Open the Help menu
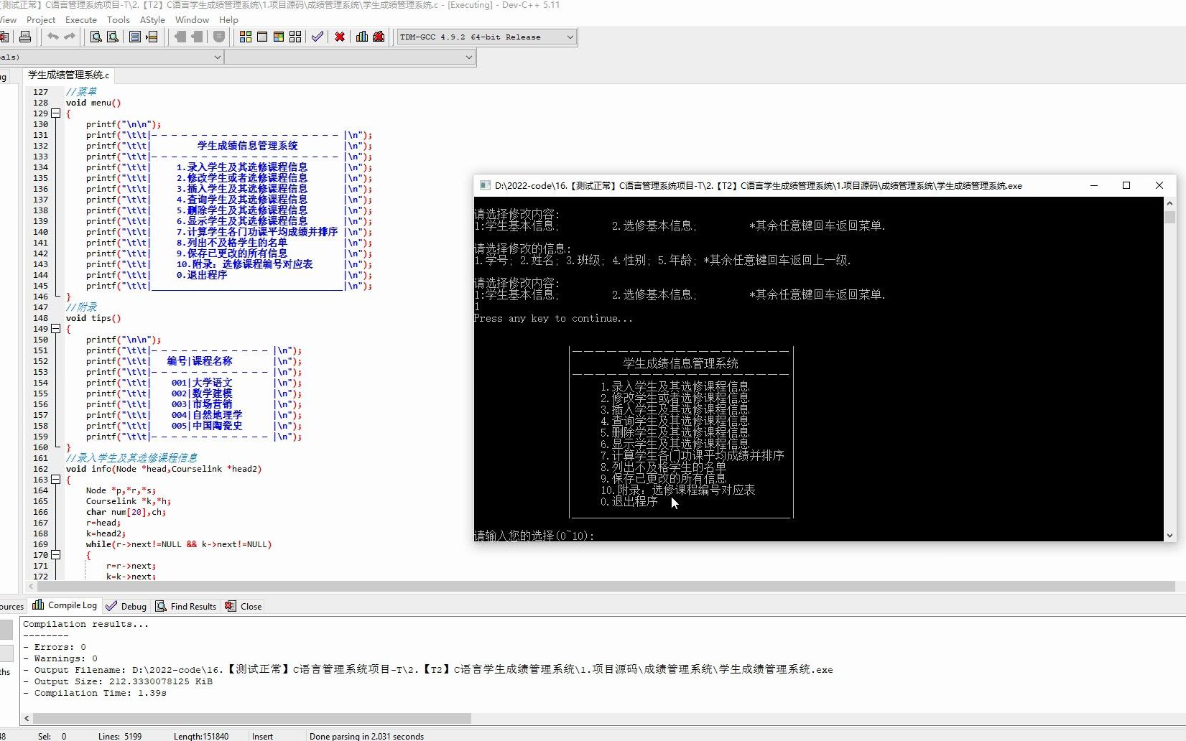 228,19
